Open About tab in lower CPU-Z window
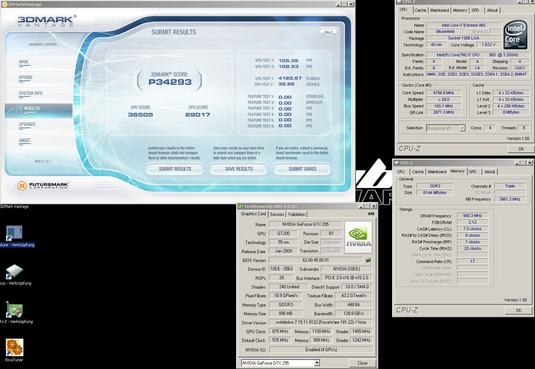Screen dimensions: 535x369 [x=490, y=172]
